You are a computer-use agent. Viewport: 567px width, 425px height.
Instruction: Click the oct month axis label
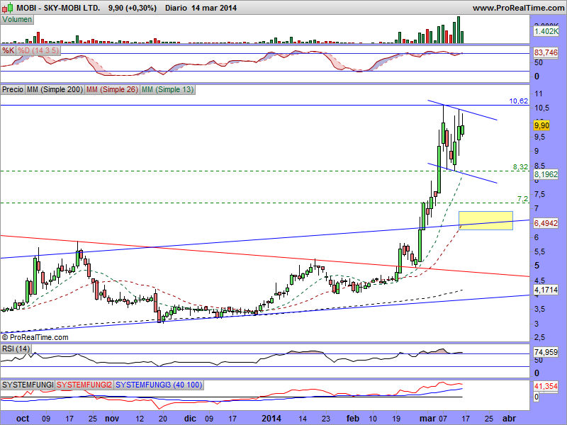23,419
